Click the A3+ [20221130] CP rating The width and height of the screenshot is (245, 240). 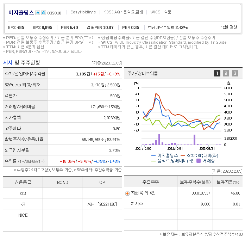(102, 204)
